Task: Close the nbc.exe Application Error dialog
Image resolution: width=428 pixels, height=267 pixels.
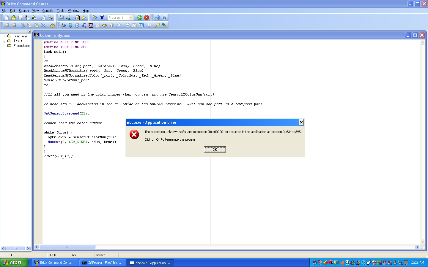Action: pos(301,122)
